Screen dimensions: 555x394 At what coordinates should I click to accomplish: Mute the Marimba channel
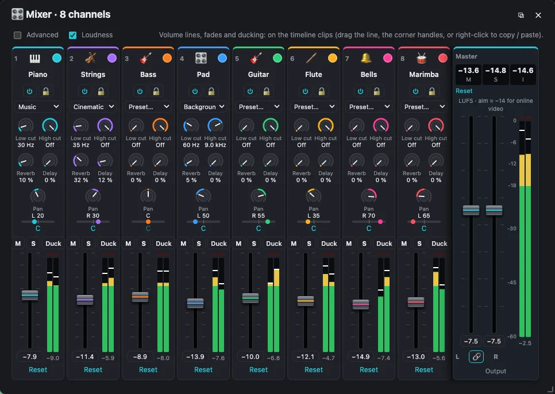coord(404,244)
